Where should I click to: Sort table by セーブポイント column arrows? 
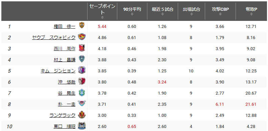coord(102,18)
